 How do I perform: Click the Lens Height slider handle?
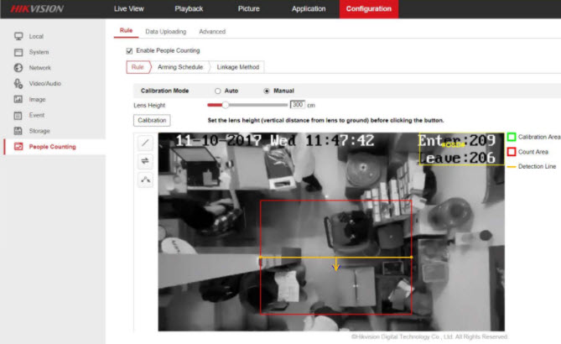coord(225,105)
